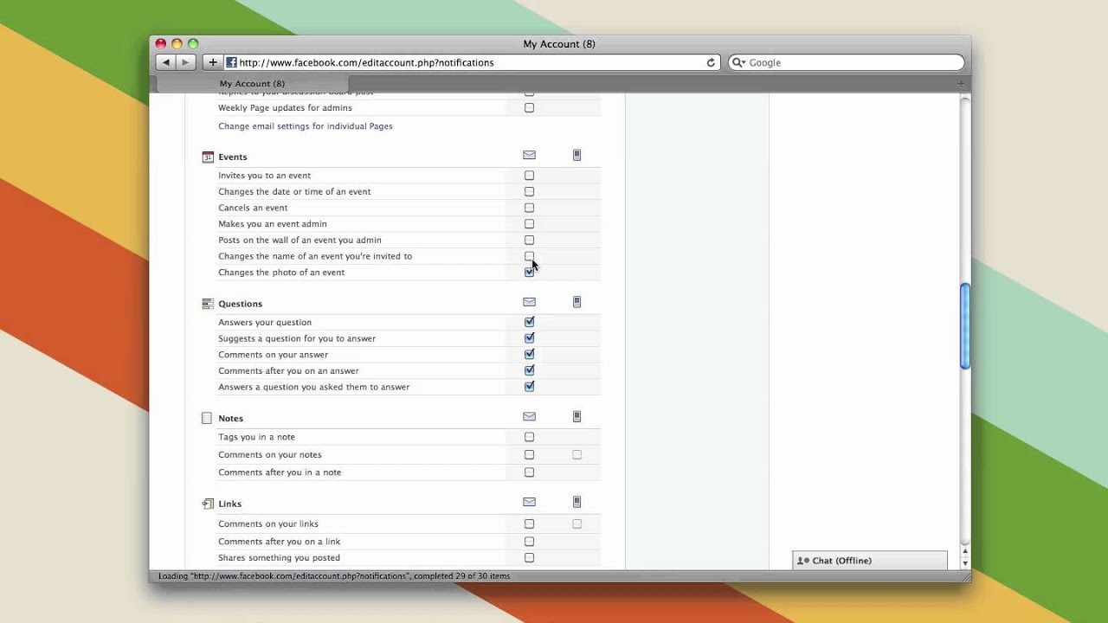Click the vertical scrollbar thumb
Viewport: 1108px width, 623px height.
[965, 326]
